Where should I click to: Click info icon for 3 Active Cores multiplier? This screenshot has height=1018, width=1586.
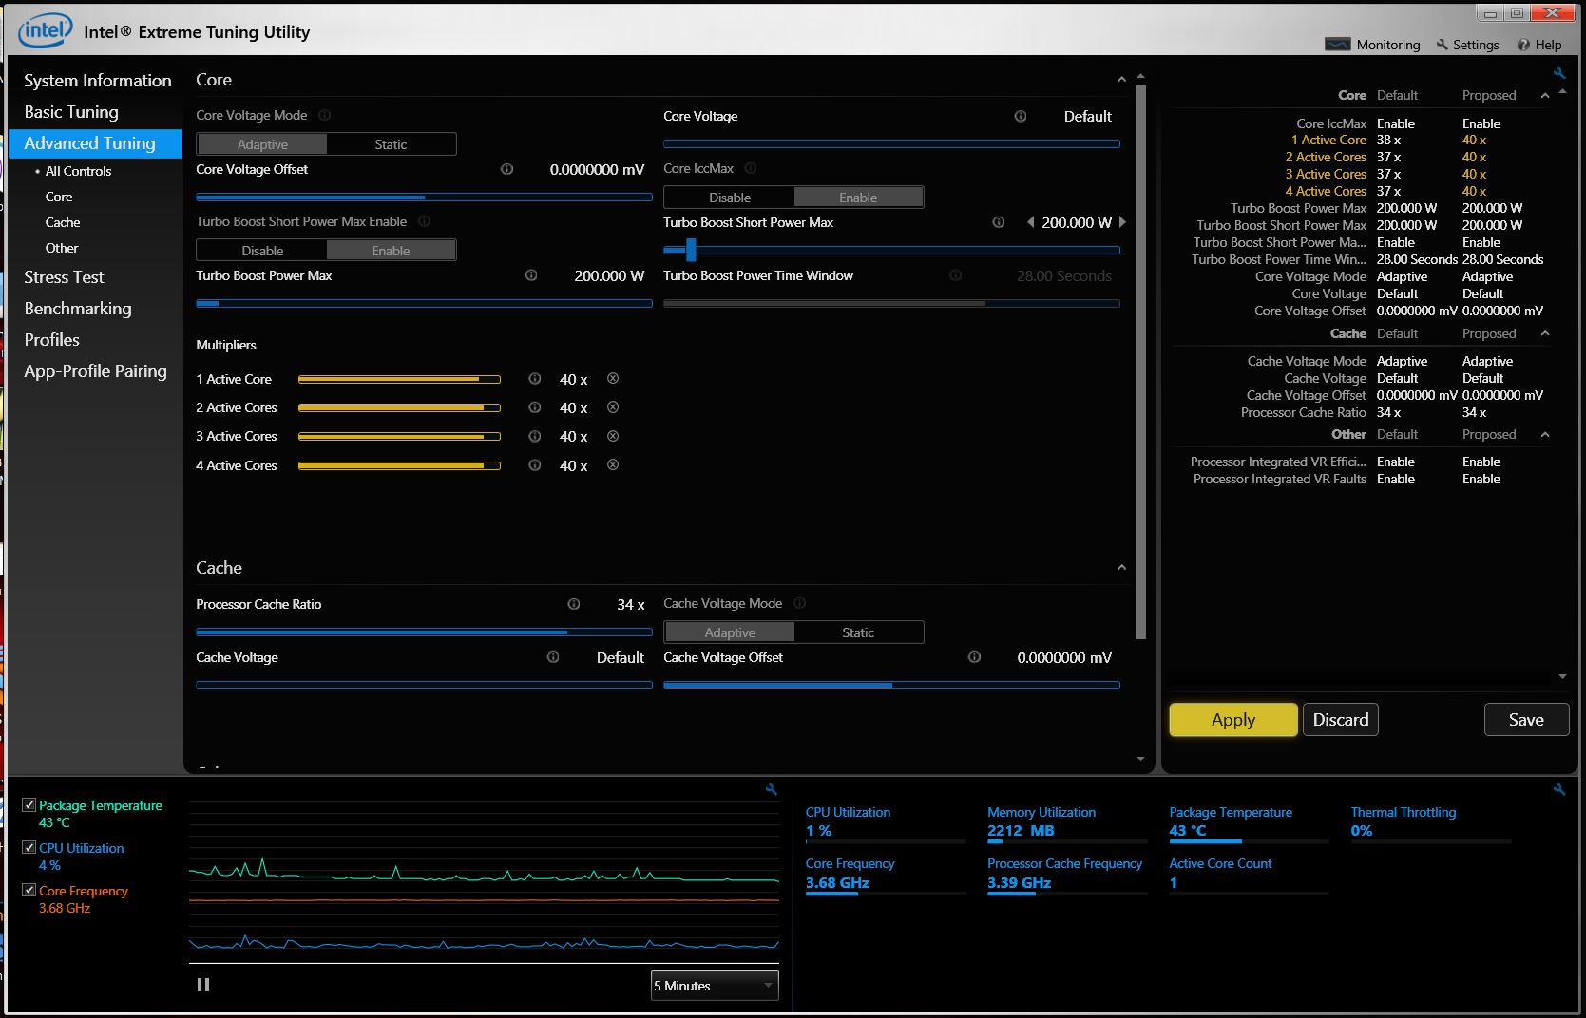coord(534,436)
